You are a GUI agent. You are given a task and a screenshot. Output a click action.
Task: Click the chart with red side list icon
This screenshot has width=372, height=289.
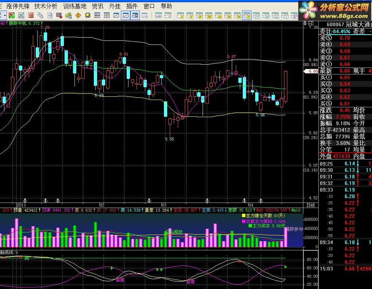coord(168,16)
